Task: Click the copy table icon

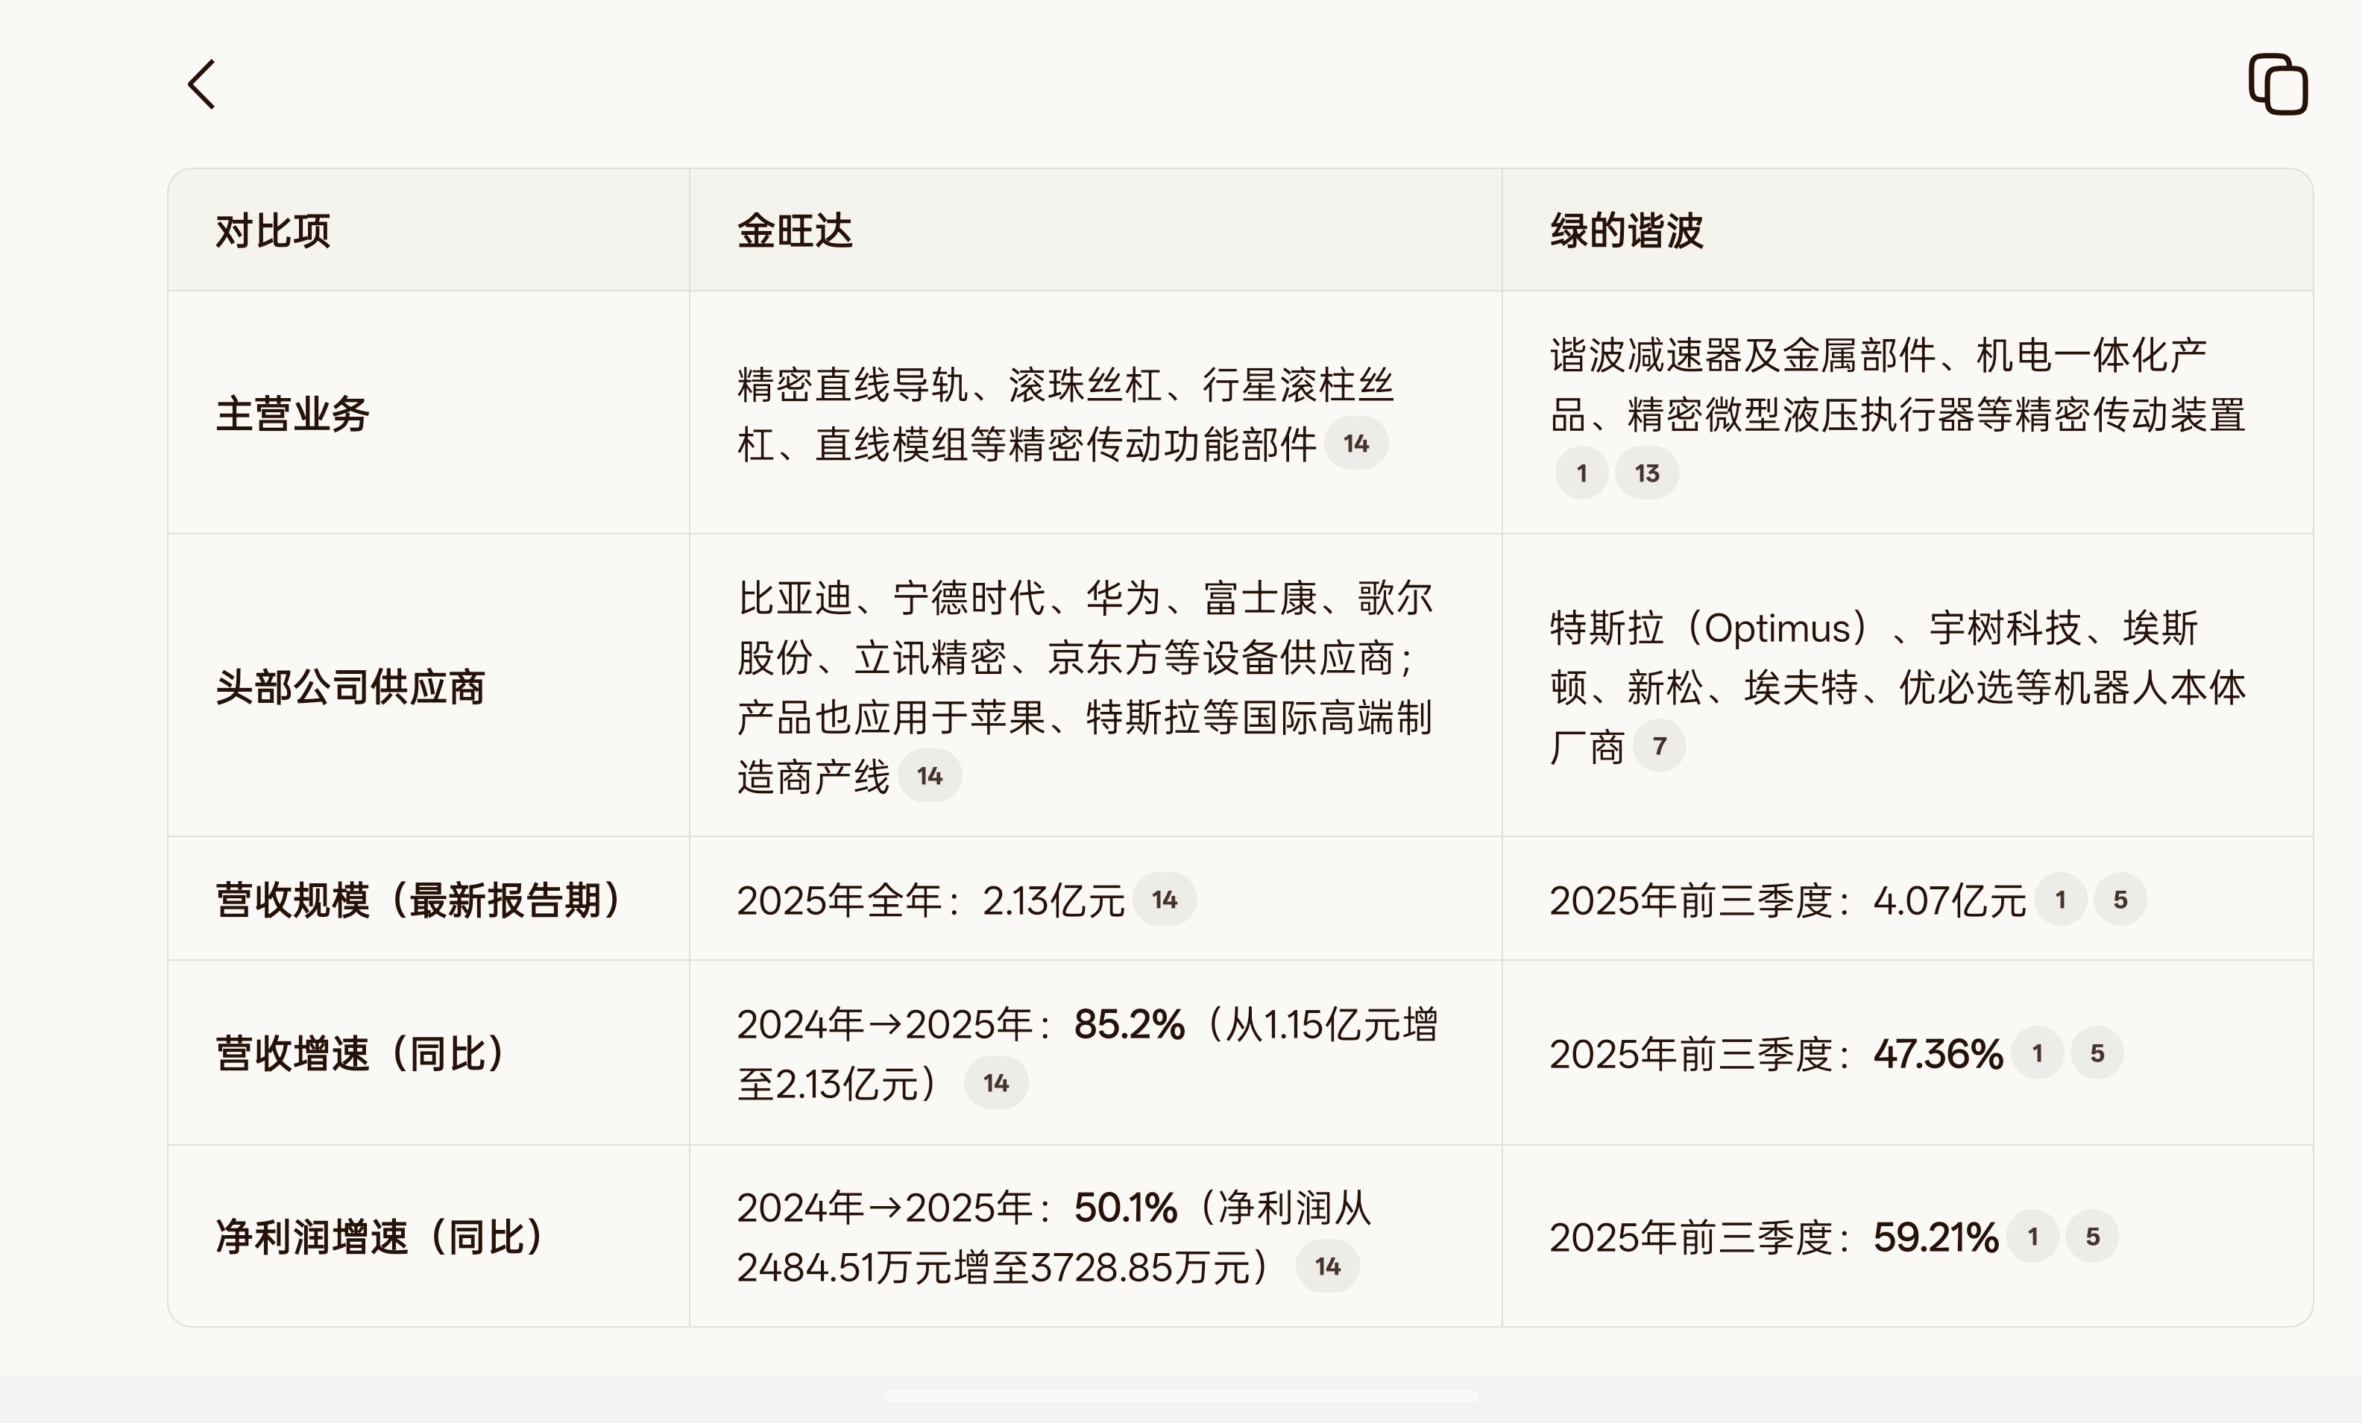Action: click(x=2278, y=84)
